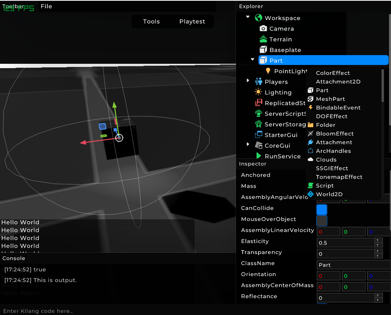Click the ServerStorage icon
The height and width of the screenshot is (315, 391).
(x=258, y=124)
